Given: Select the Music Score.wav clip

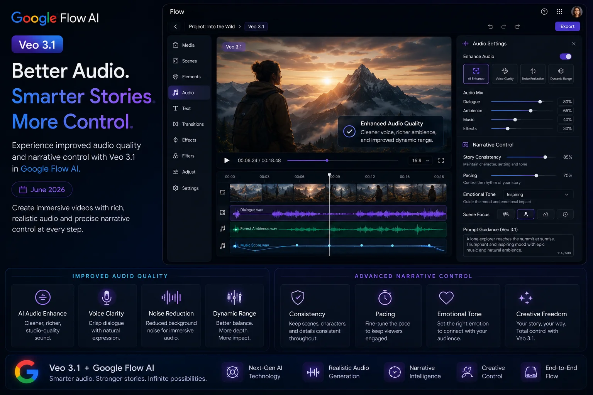Looking at the screenshot, I should coord(338,246).
